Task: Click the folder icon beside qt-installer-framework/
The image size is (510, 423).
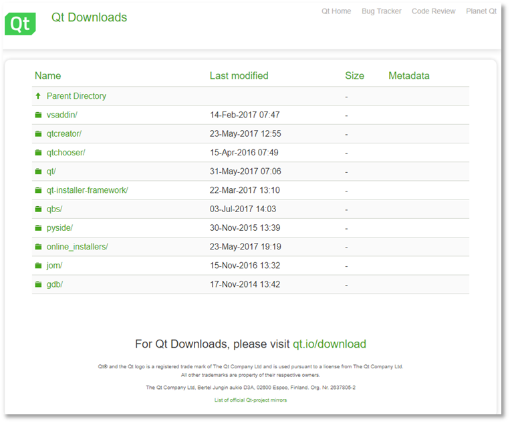Action: click(38, 190)
